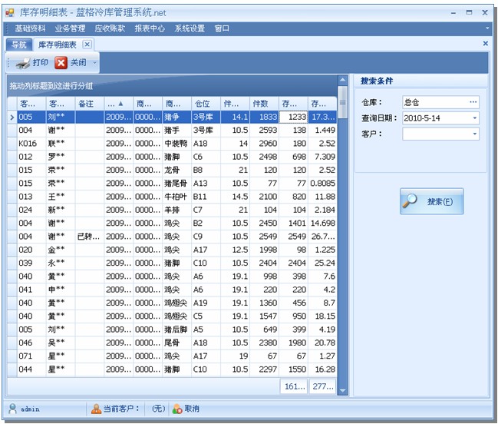Click the 仓位 column header
The image size is (498, 424).
click(x=206, y=104)
